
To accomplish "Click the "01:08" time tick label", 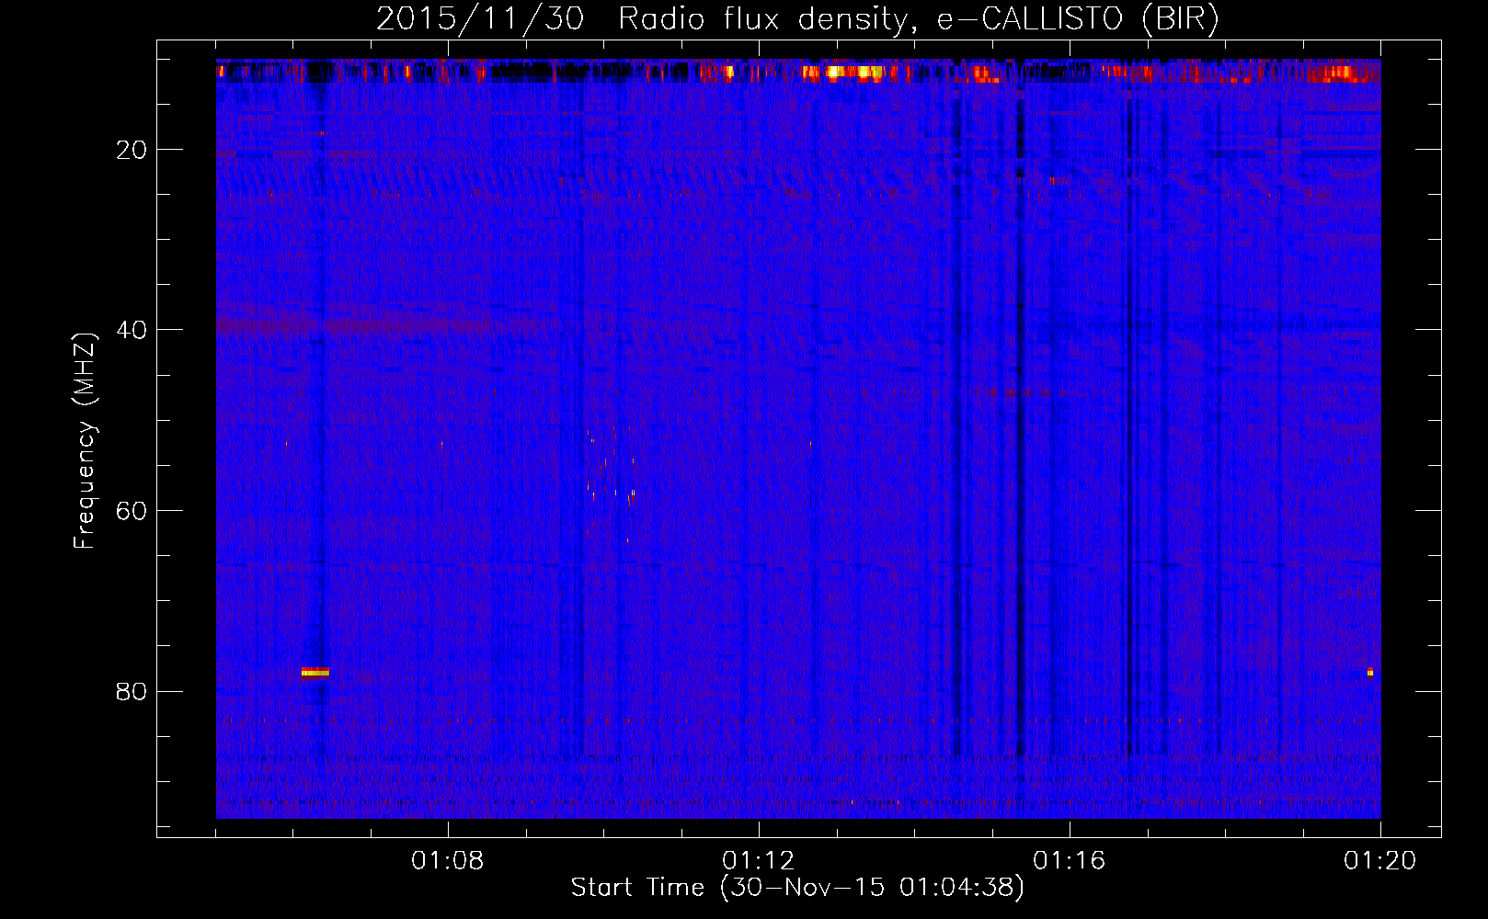I will [448, 861].
